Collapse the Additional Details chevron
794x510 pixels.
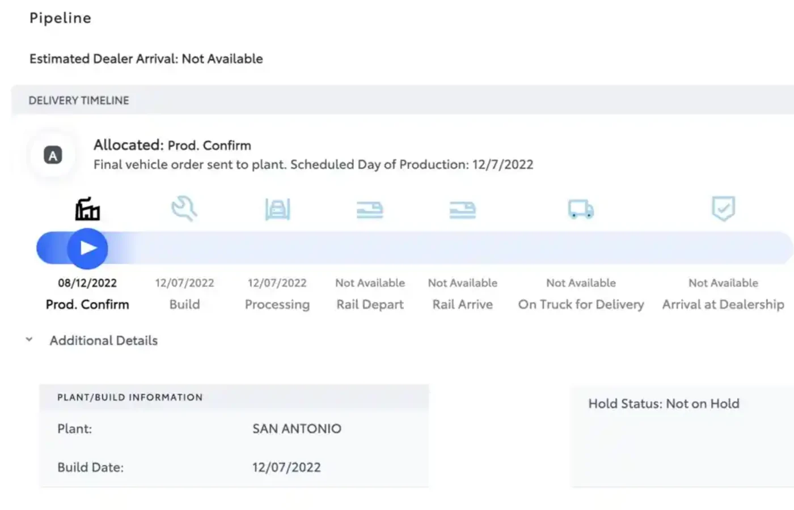click(x=29, y=339)
